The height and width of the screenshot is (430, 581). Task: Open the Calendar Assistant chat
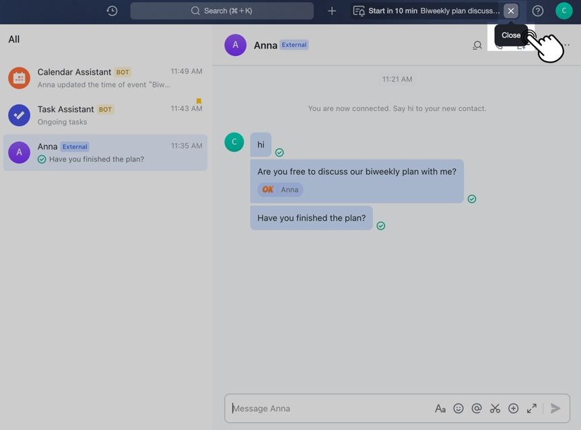pos(105,78)
